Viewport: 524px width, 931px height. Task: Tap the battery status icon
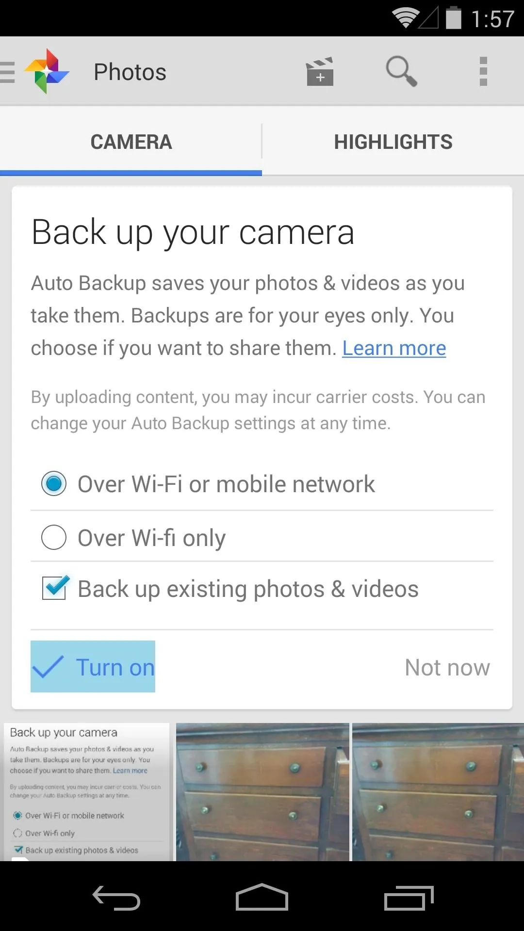(x=454, y=18)
